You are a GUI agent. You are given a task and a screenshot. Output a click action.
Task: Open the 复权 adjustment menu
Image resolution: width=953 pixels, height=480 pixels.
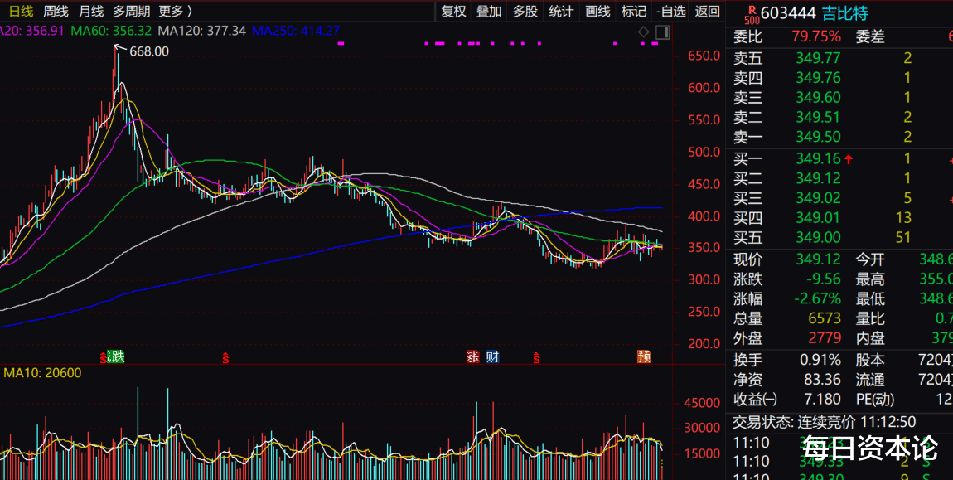coord(453,11)
